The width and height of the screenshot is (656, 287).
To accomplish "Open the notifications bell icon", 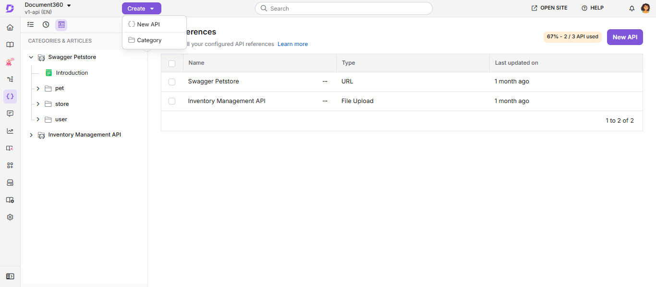I will click(632, 8).
